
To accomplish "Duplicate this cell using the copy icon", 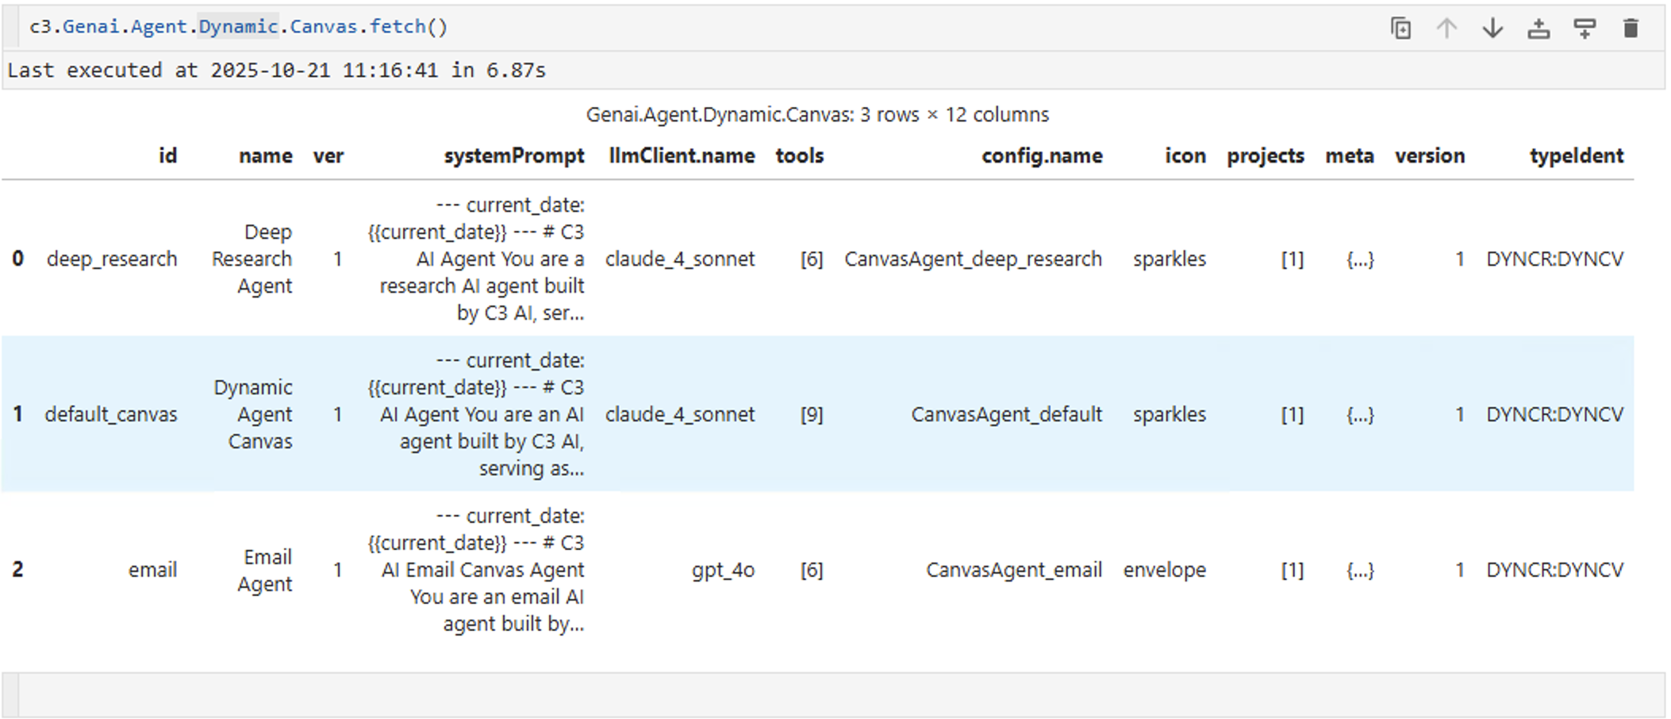I will [x=1400, y=29].
